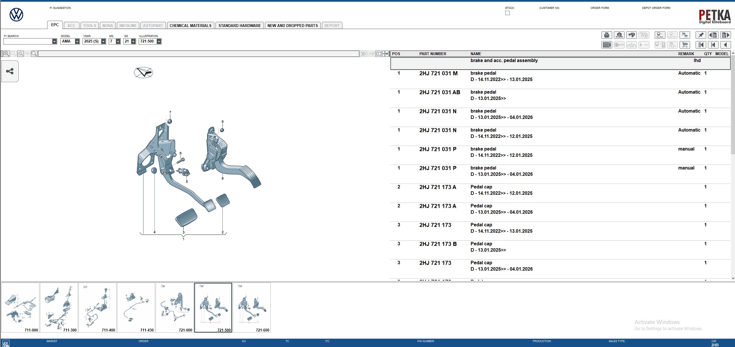Image resolution: width=735 pixels, height=347 pixels.
Task: Select the binoculars search icon
Action: click(631, 35)
